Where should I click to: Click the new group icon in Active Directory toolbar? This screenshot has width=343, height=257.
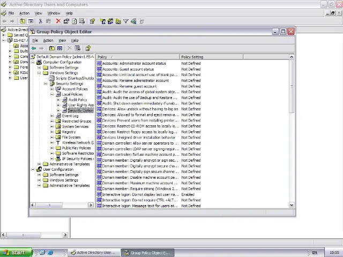(110, 21)
